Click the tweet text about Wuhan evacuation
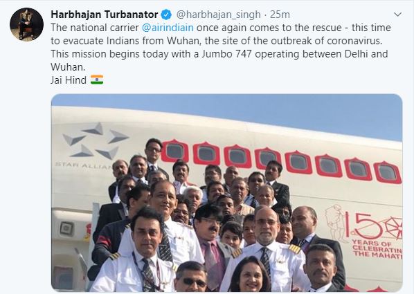The image size is (414, 294). [220, 47]
